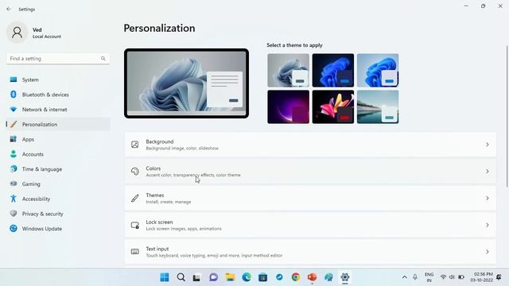Screen dimensions: 509x286
Task: Open the battery tray icon
Action: pyautogui.click(x=461, y=277)
